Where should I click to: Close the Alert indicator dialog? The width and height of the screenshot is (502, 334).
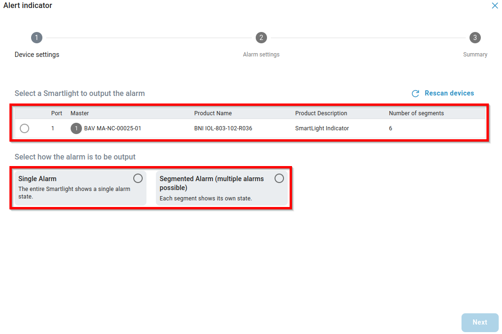coord(494,6)
